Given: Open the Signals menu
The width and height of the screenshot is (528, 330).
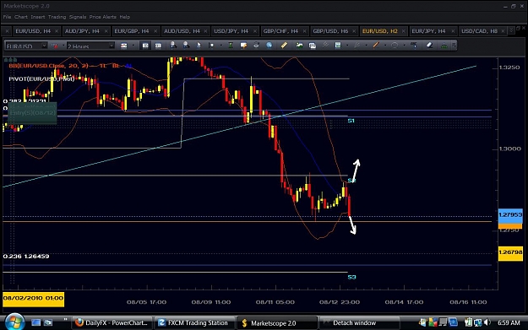Looking at the screenshot, I should click(78, 17).
